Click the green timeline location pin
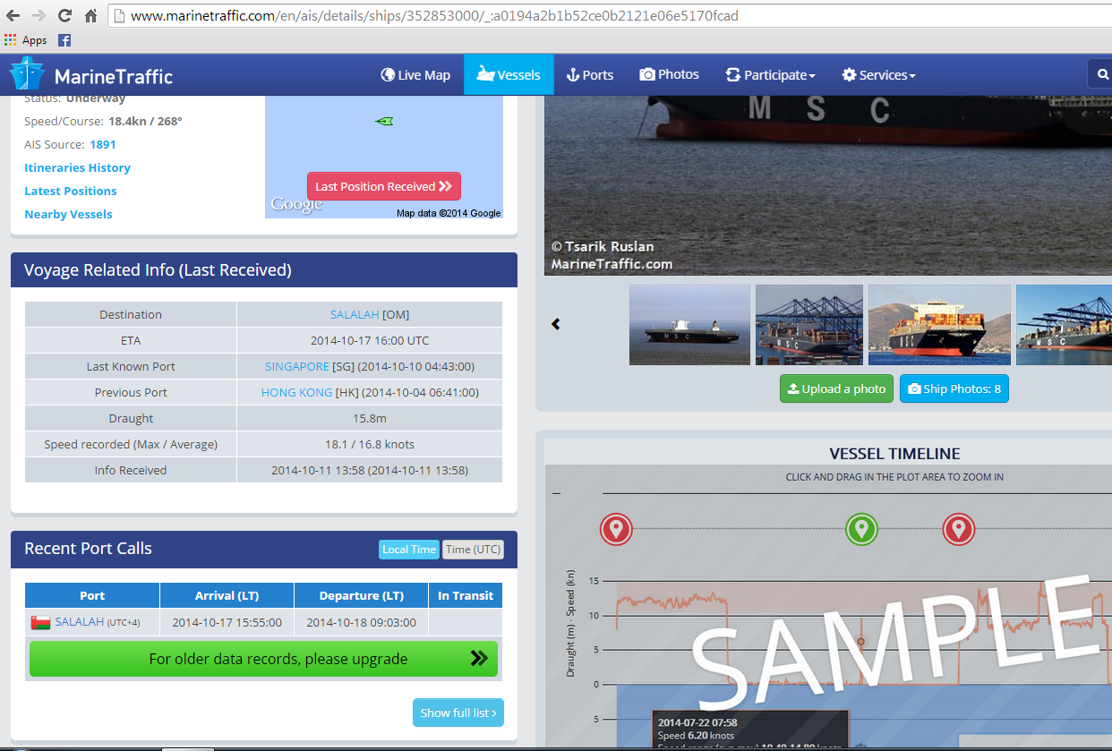The height and width of the screenshot is (751, 1112). 861,529
